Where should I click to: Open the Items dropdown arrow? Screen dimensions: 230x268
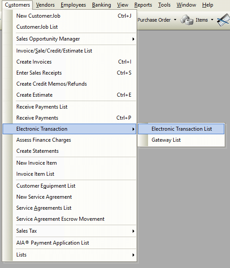point(212,20)
